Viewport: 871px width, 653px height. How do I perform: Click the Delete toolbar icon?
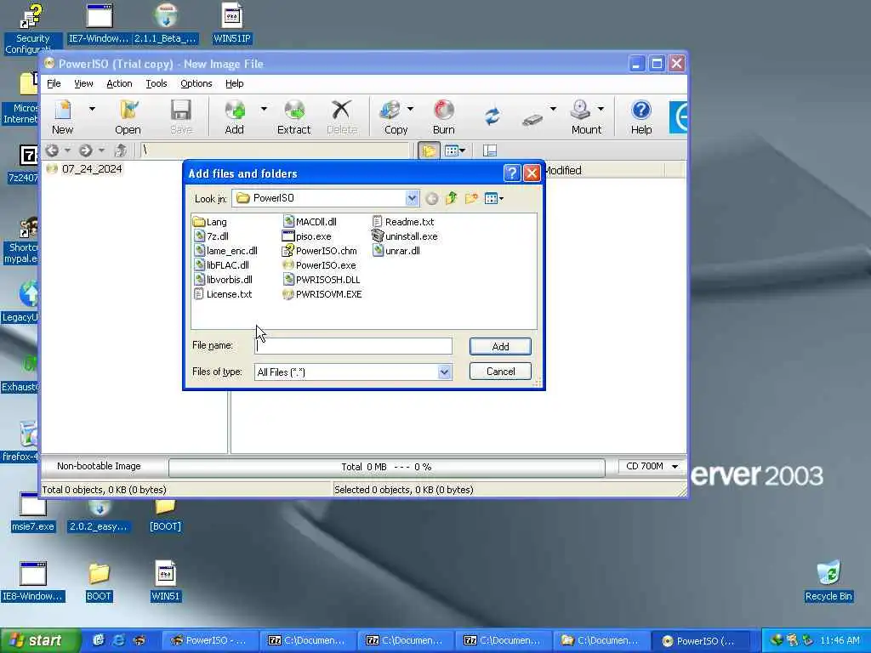click(342, 117)
